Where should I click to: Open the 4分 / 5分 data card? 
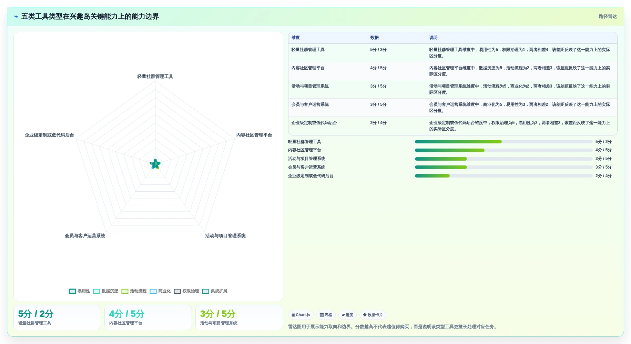pos(148,317)
